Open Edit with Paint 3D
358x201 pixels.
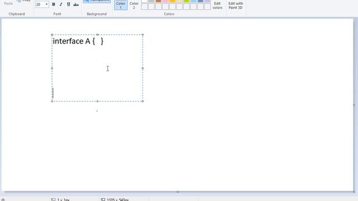coord(235,5)
